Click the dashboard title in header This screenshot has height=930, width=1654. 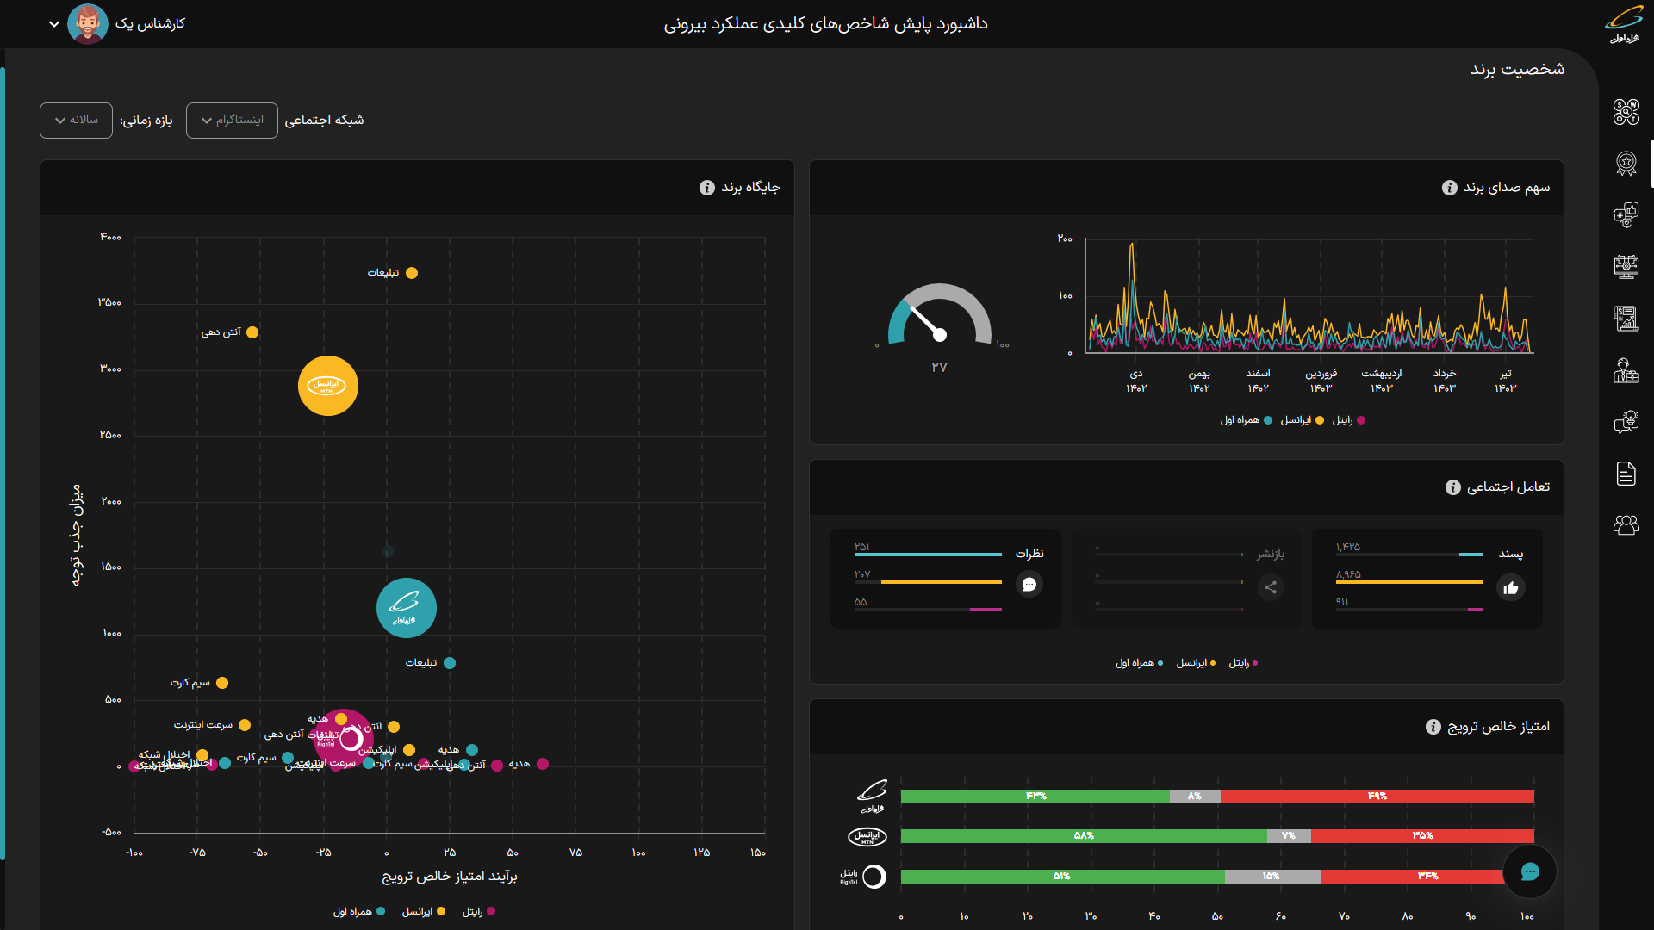click(x=825, y=24)
